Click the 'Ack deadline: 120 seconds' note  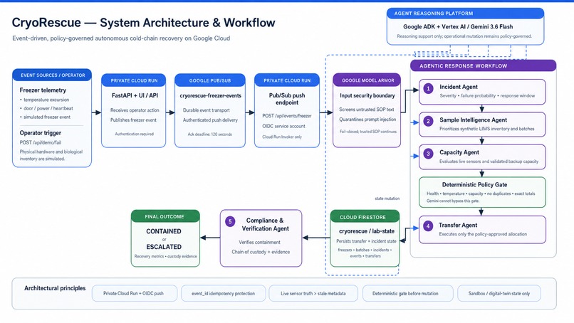[210, 134]
